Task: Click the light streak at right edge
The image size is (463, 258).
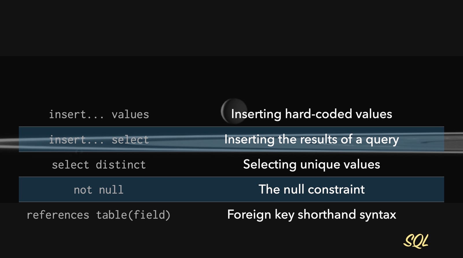Action: click(454, 142)
